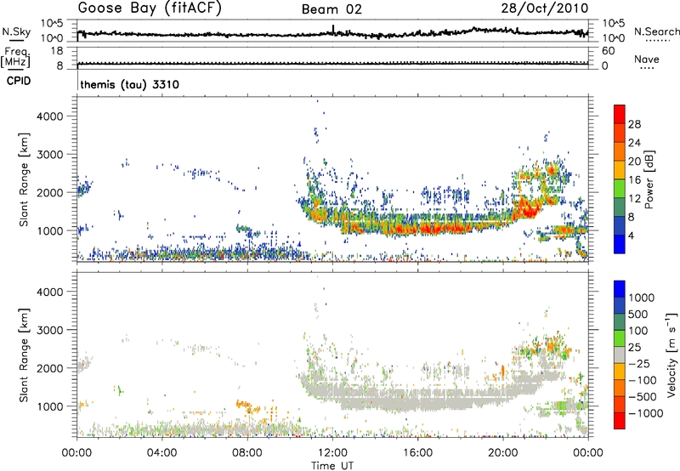Click the '-1000' tick on Velocity colorbar
680x471 pixels.
click(x=646, y=413)
